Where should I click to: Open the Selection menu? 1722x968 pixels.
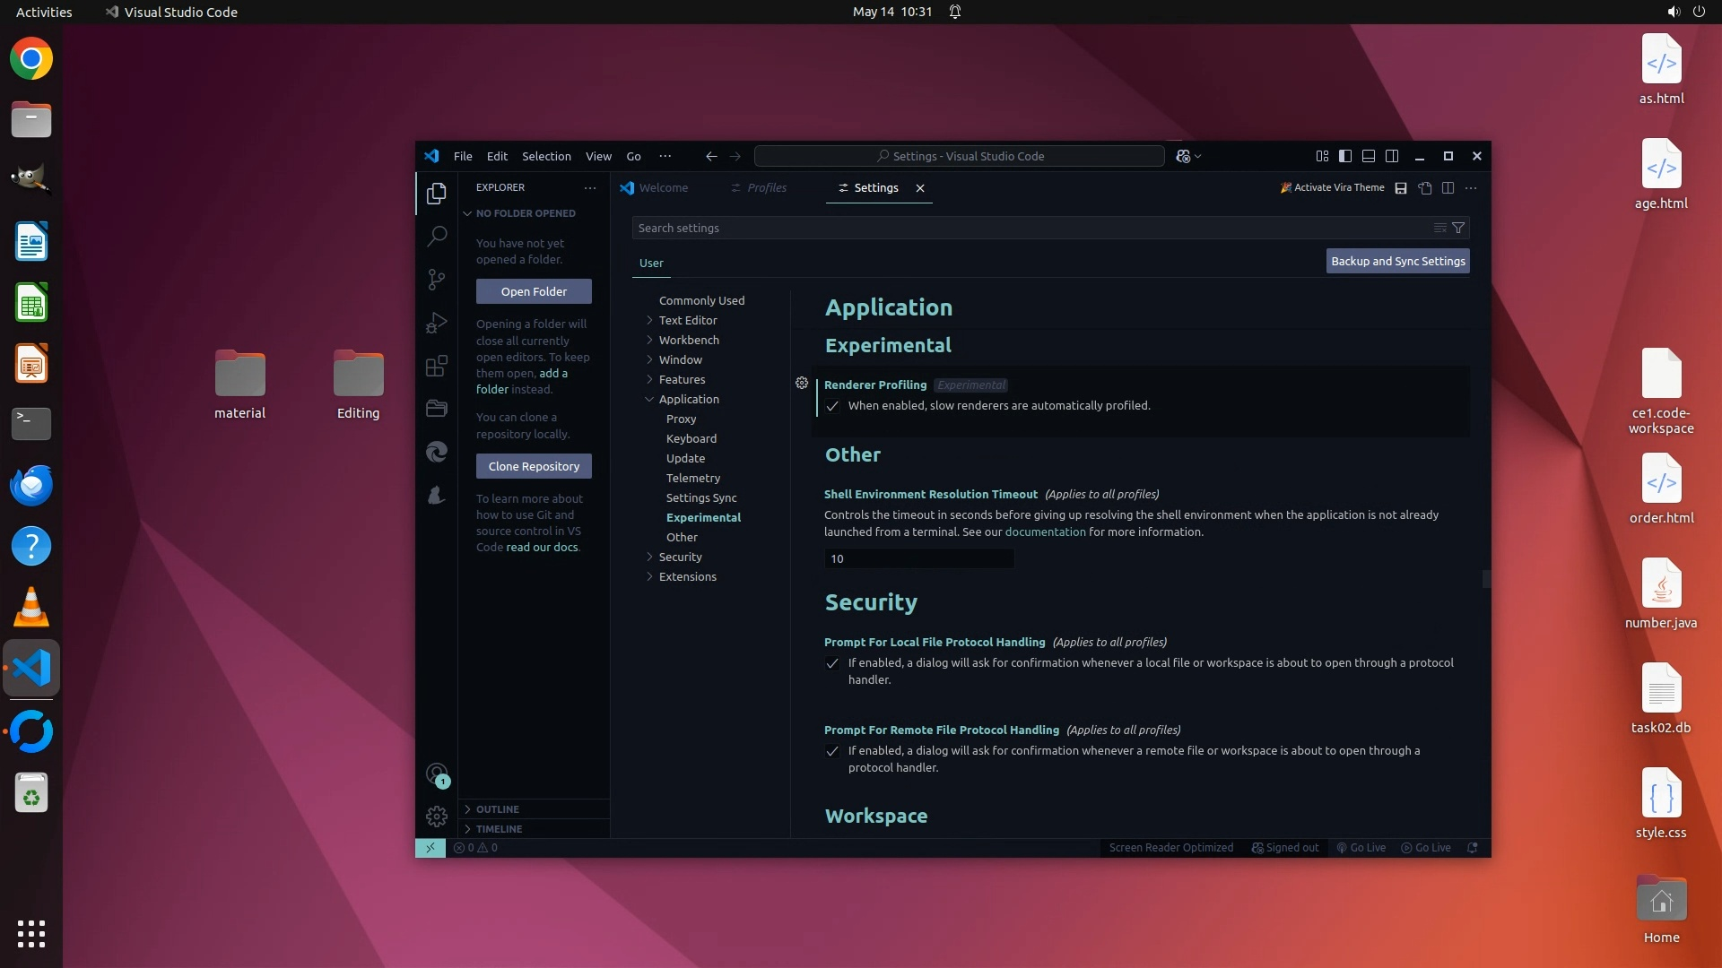[546, 156]
